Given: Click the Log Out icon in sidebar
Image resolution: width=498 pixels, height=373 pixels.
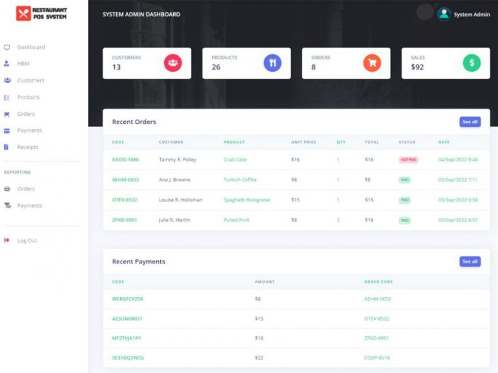Looking at the screenshot, I should (7, 240).
